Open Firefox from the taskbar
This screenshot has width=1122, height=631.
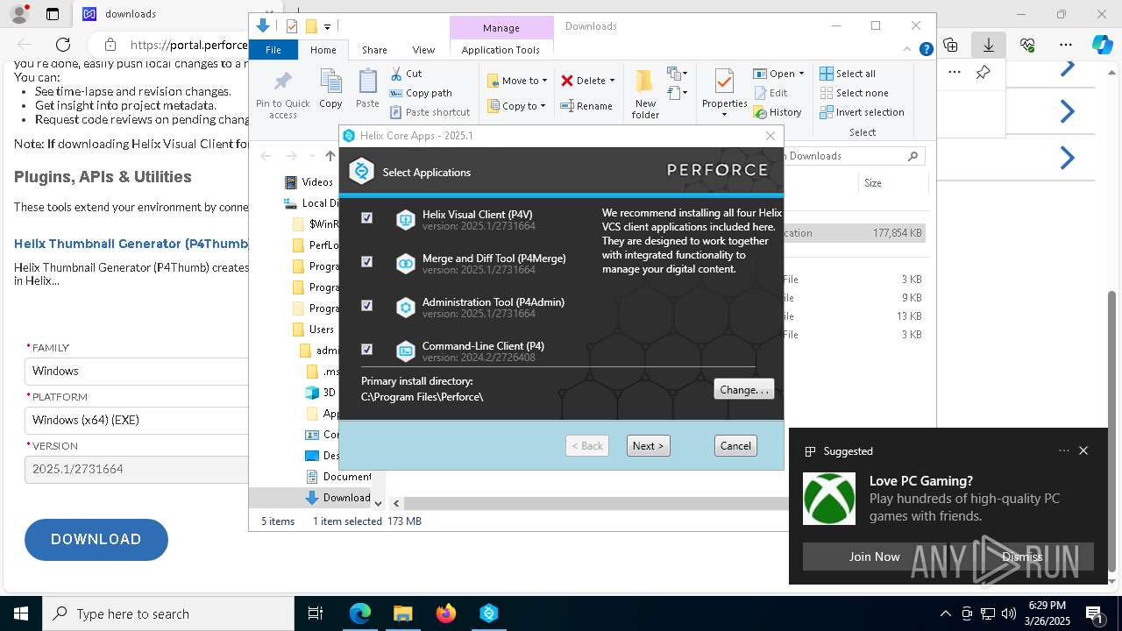[x=446, y=613]
